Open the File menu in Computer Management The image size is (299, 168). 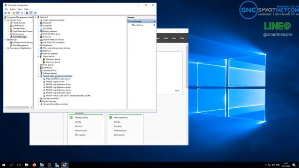6,9
